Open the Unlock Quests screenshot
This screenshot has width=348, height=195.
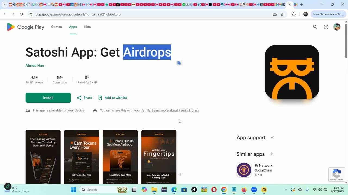point(120,157)
